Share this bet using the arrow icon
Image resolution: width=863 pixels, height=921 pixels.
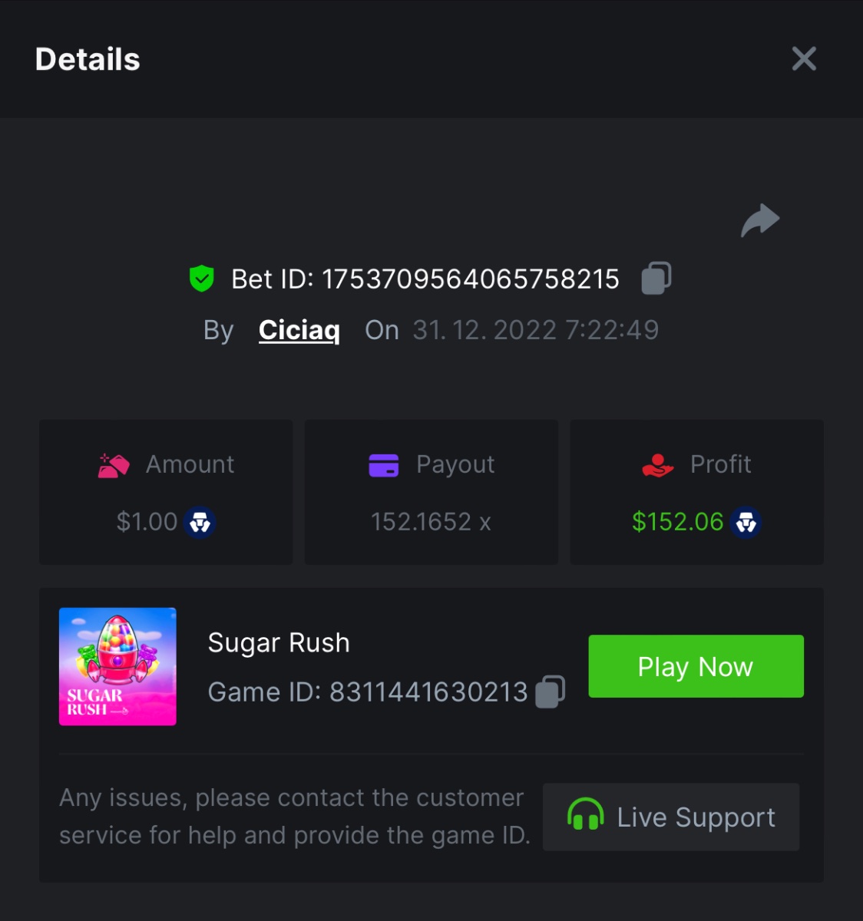click(x=759, y=221)
